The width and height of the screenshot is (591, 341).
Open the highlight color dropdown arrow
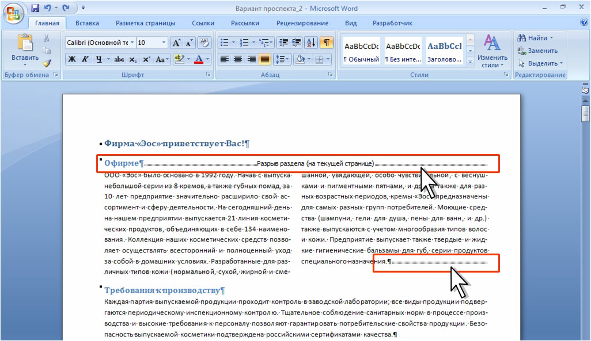188,59
